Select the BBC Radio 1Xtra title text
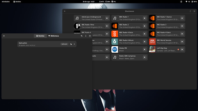The image size is (198, 111). pyautogui.click(x=88, y=25)
